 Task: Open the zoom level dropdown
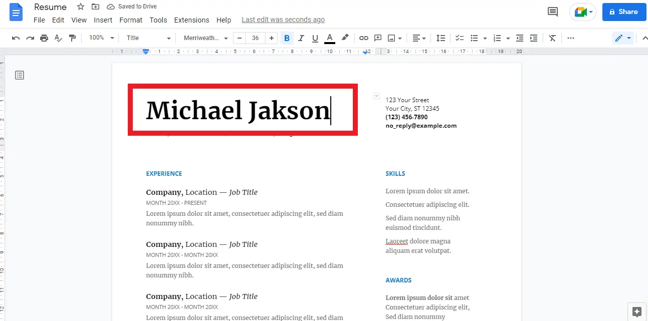100,38
